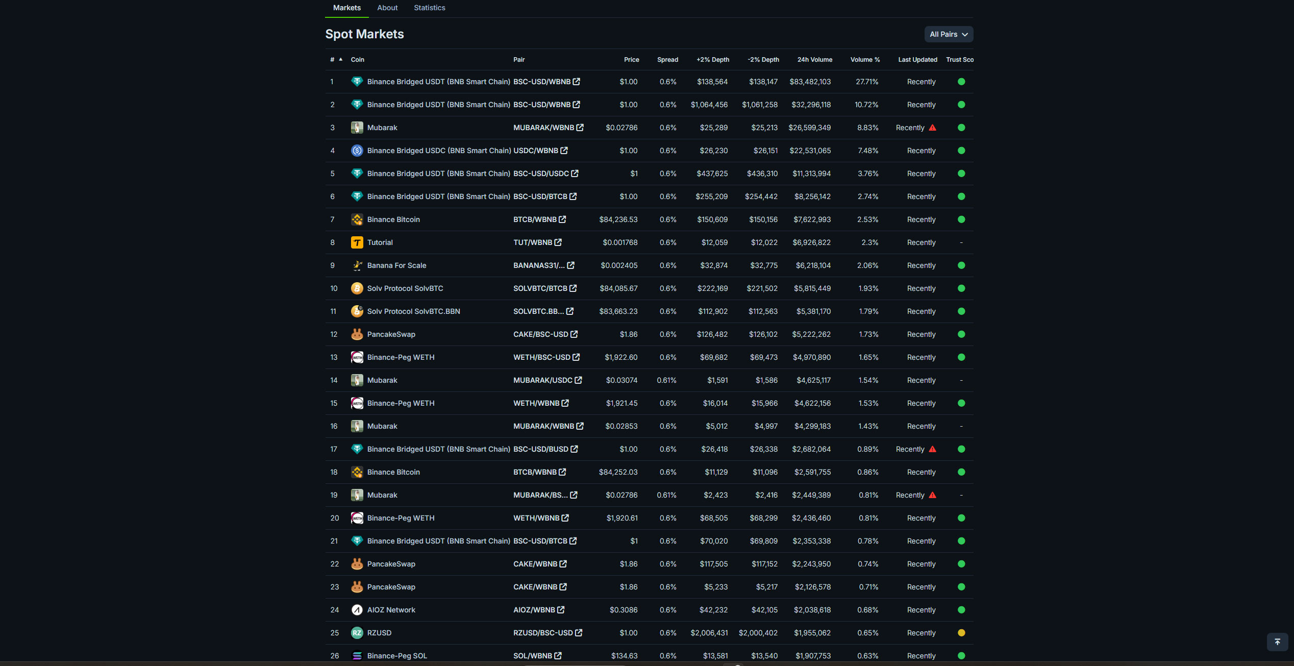Click 24h volume value $83,482,103
The width and height of the screenshot is (1294, 666).
coord(810,82)
